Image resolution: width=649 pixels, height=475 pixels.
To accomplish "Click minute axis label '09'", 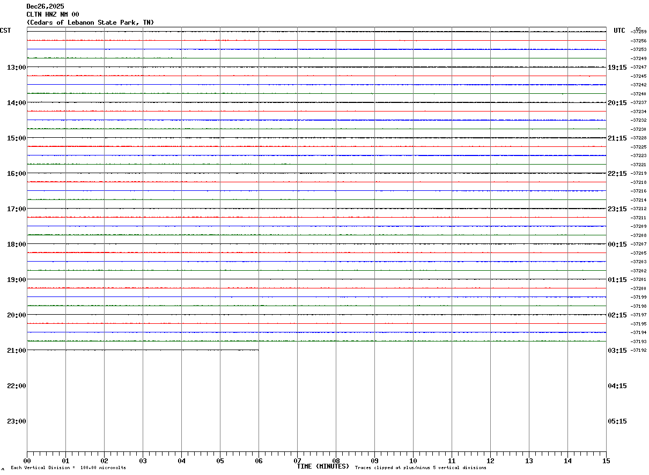I will click(374, 461).
